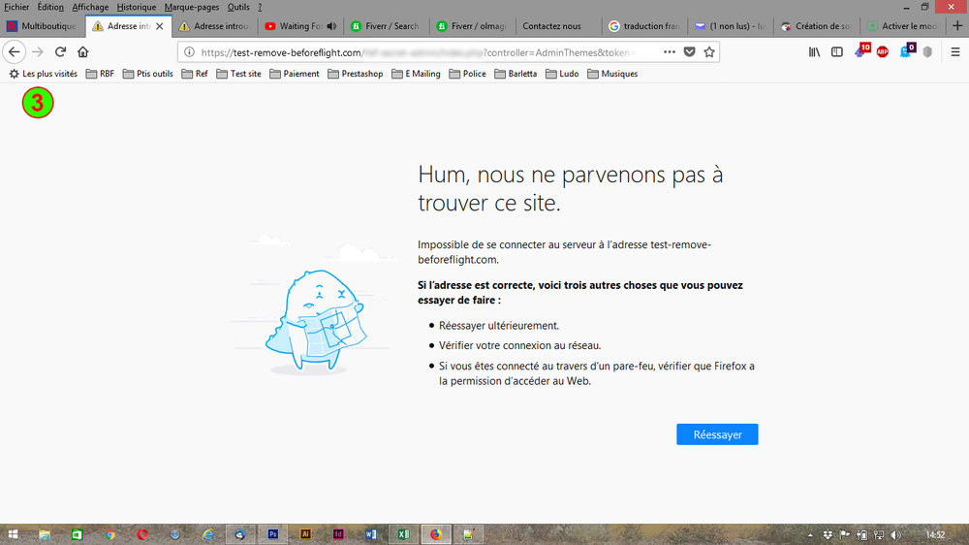
Task: Click the forward navigation arrow
Action: [x=38, y=52]
